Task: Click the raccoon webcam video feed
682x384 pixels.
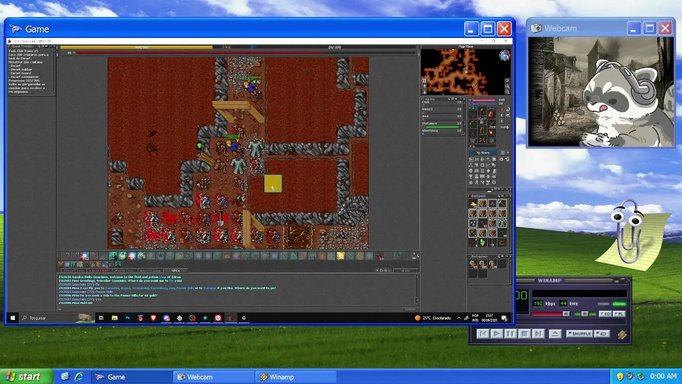Action: (x=600, y=92)
